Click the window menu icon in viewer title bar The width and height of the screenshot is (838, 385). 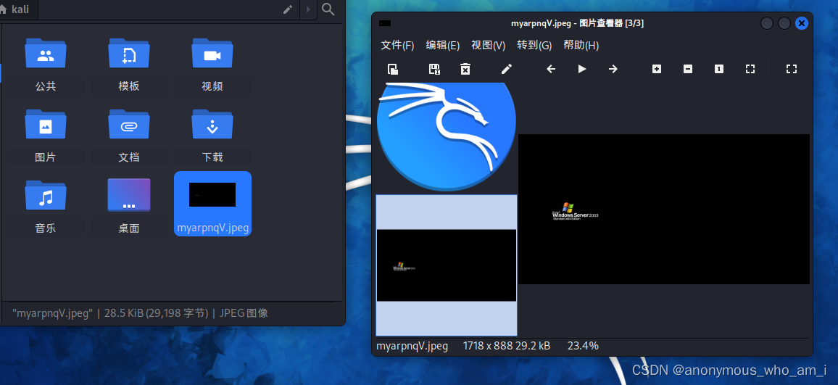pyautogui.click(x=384, y=23)
